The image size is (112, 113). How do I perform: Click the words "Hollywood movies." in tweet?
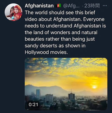pos(46,52)
